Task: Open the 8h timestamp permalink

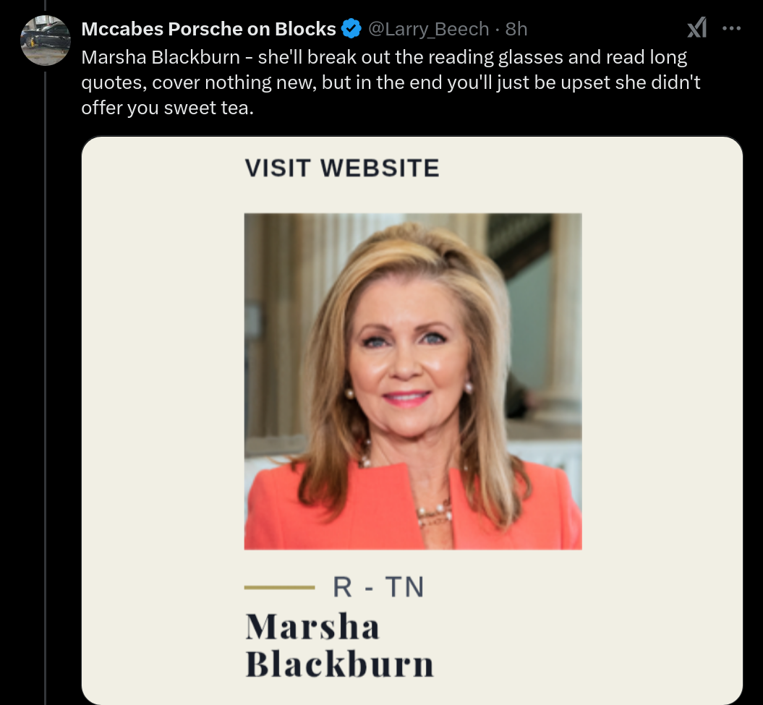Action: point(516,29)
